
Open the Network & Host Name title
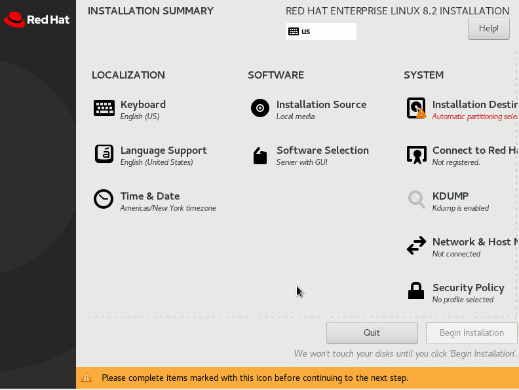pos(475,242)
